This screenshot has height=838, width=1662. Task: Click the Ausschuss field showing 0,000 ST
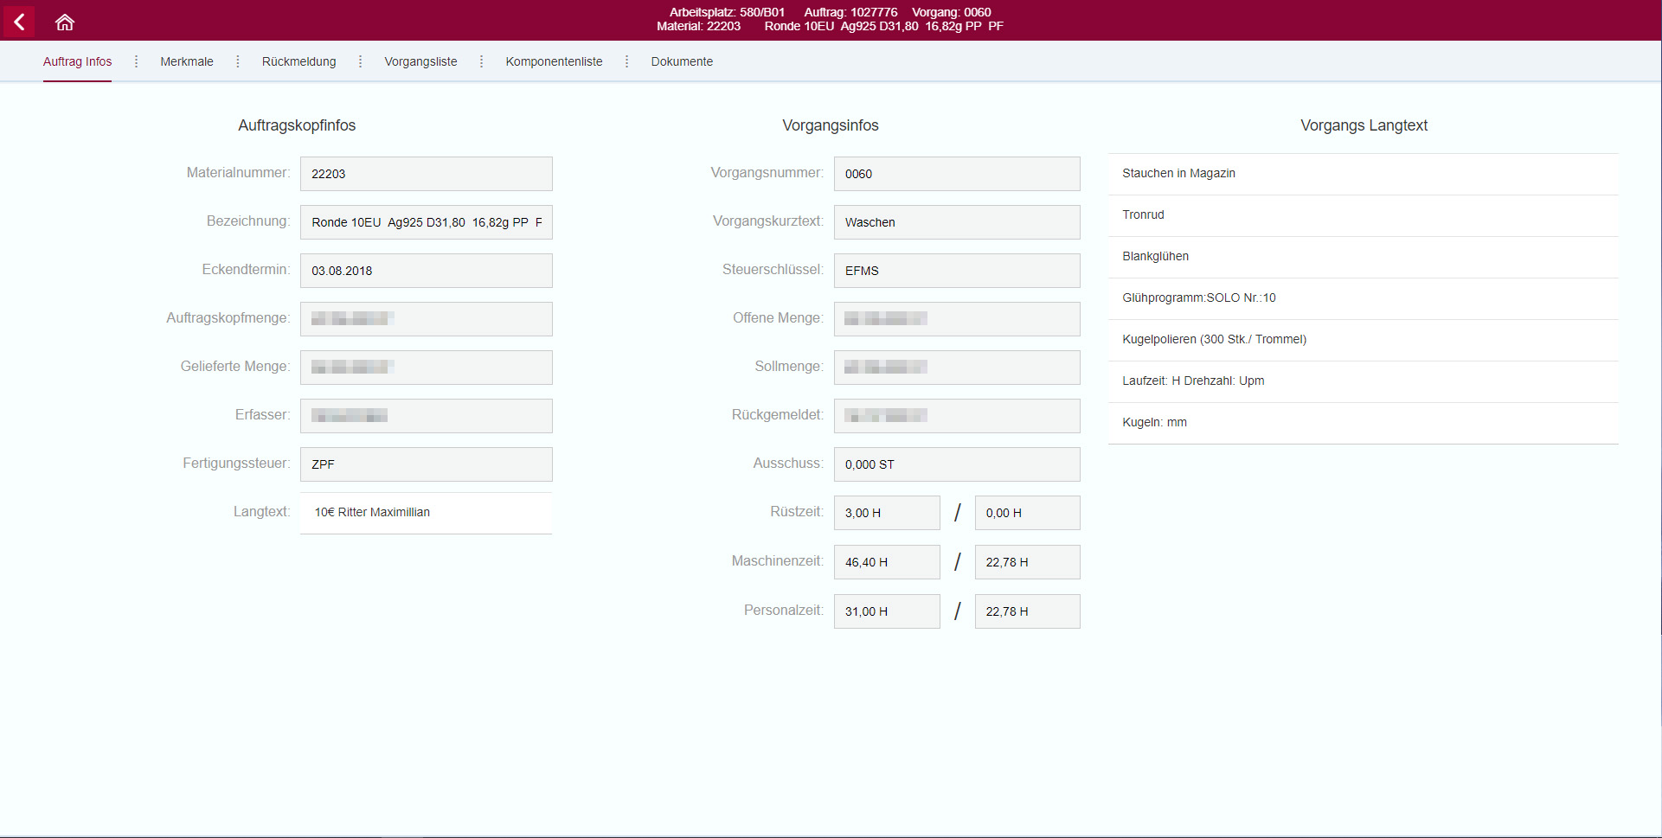pyautogui.click(x=956, y=464)
